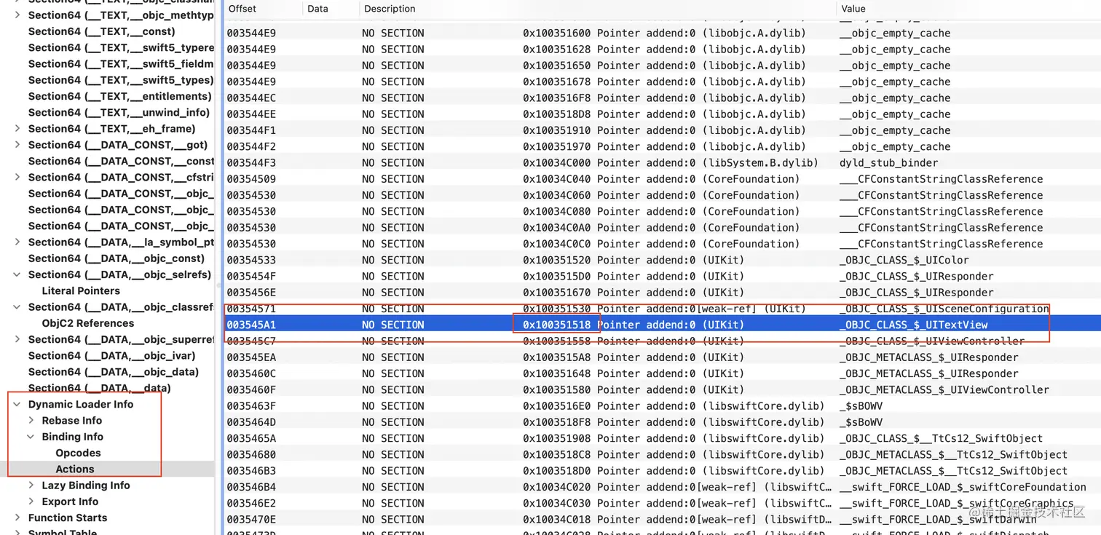Select the row with address 0x10034C0A0
The width and height of the screenshot is (1101, 535).
pos(662,227)
